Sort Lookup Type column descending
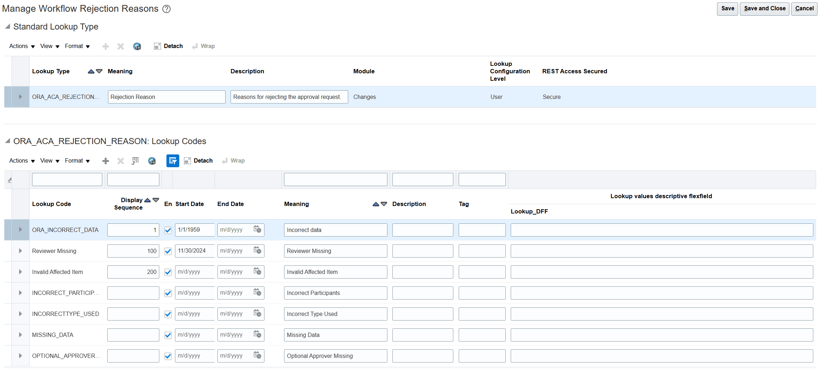 pyautogui.click(x=99, y=72)
